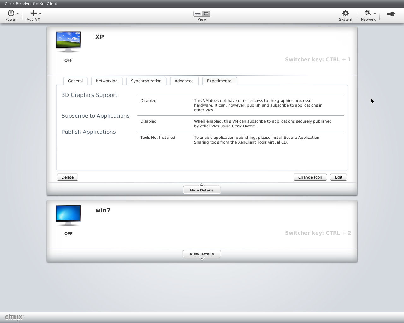Open the Synchronization tab
This screenshot has height=323, width=404.
click(146, 81)
